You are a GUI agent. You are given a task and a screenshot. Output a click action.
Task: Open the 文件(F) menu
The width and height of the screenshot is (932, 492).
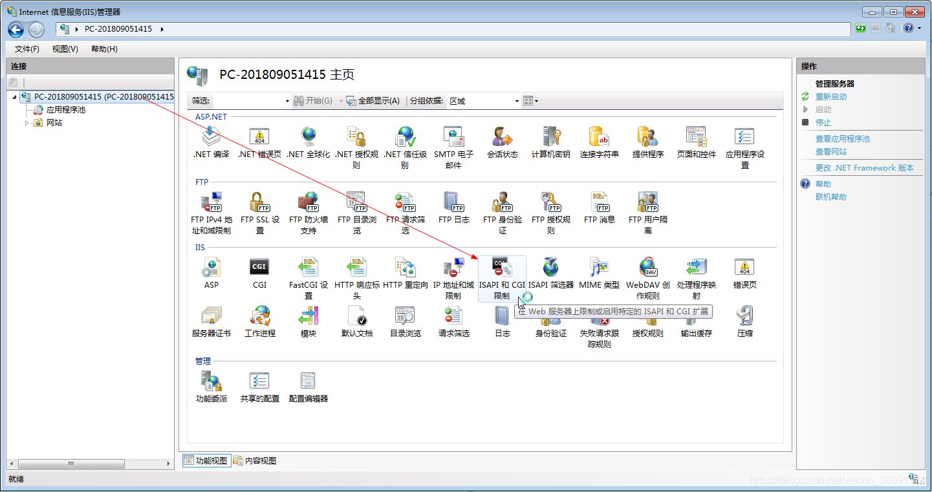[27, 49]
